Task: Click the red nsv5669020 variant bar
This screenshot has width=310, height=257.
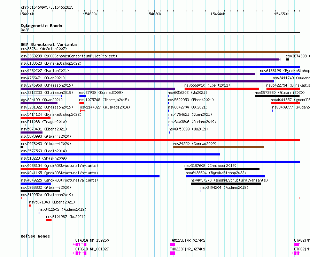Action: coord(222,89)
